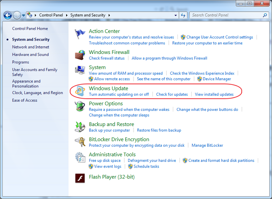Open Flash Player (32-bit) heading
Image resolution: width=272 pixels, height=199 pixels.
click(112, 177)
